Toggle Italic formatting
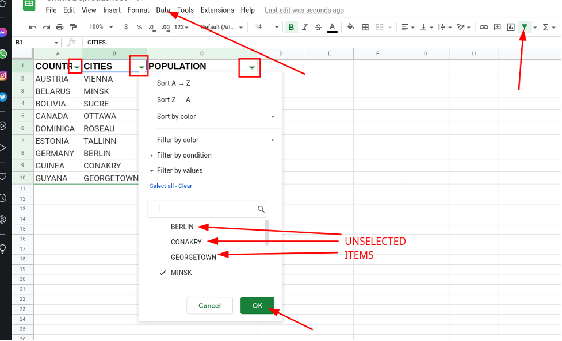Viewport: 562px width, 341px height. click(x=305, y=27)
